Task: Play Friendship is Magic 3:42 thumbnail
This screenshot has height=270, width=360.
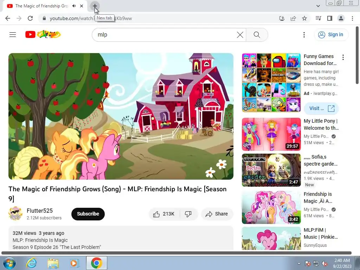Action: [x=271, y=207]
